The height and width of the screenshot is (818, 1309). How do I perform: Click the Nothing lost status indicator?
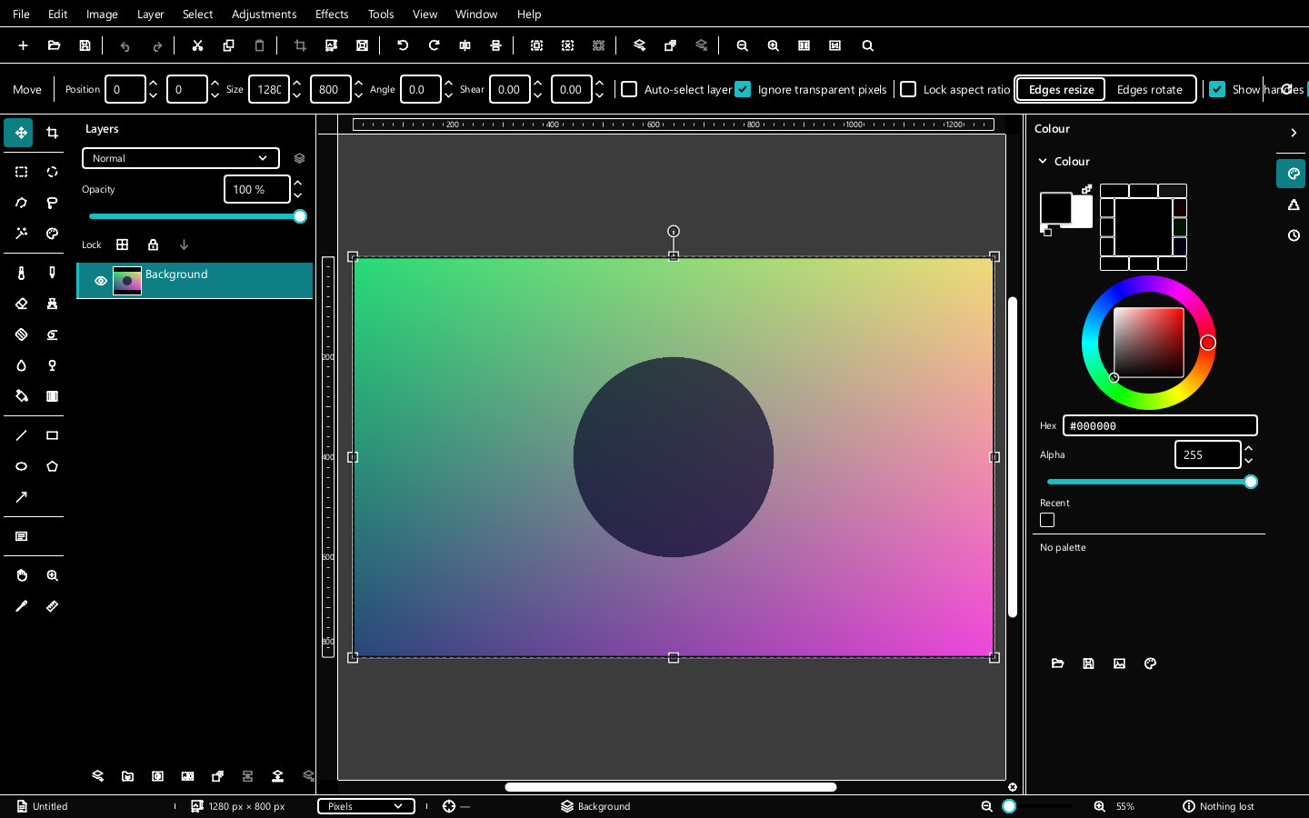(1218, 806)
